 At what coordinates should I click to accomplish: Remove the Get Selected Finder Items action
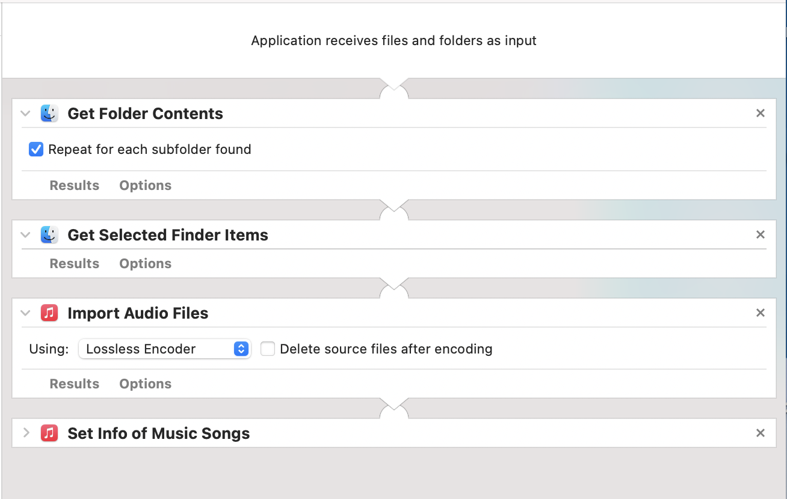tap(761, 235)
